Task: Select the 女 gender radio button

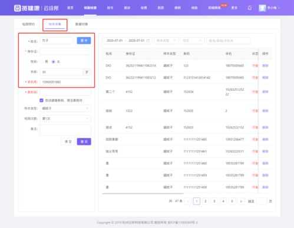Action: pyautogui.click(x=53, y=62)
